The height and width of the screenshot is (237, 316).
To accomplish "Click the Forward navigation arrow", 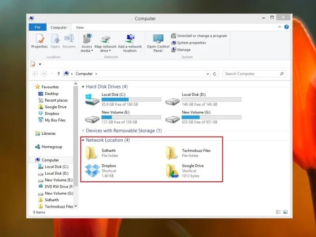I will pyautogui.click(x=44, y=74).
